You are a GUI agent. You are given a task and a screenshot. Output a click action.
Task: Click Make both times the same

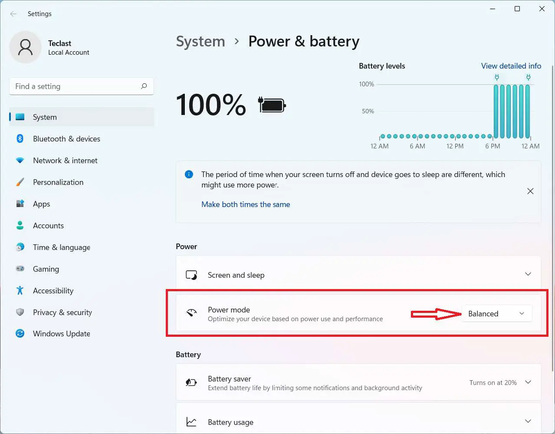pos(246,204)
